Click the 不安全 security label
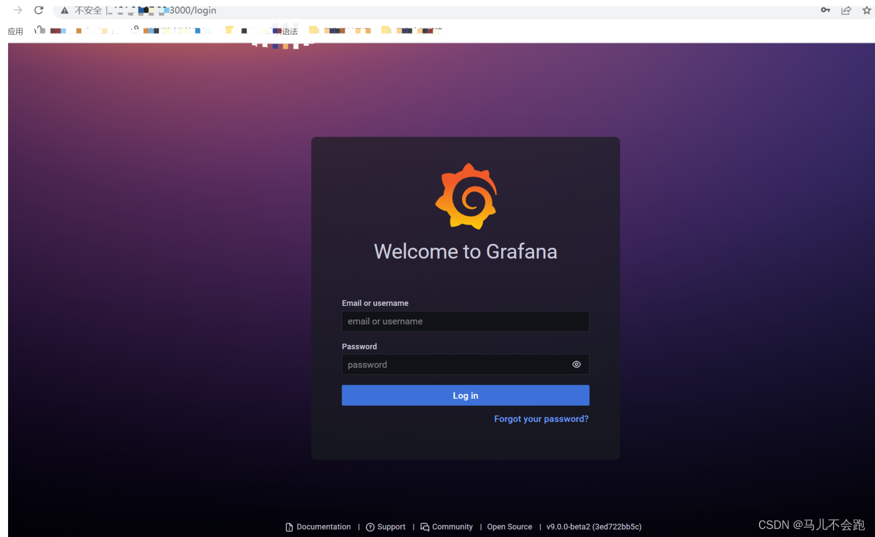Image resolution: width=875 pixels, height=537 pixels. pyautogui.click(x=88, y=11)
